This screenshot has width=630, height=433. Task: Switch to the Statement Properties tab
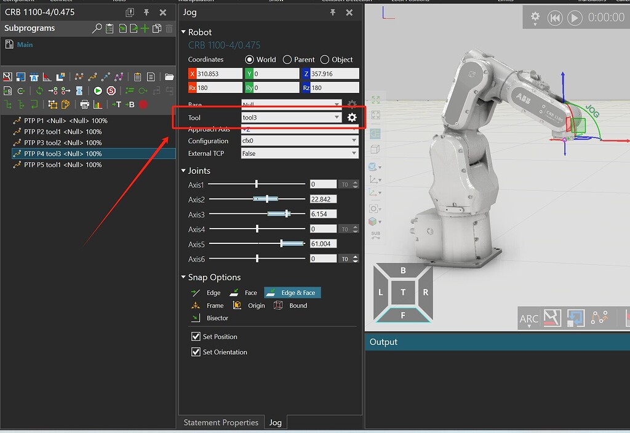click(220, 422)
